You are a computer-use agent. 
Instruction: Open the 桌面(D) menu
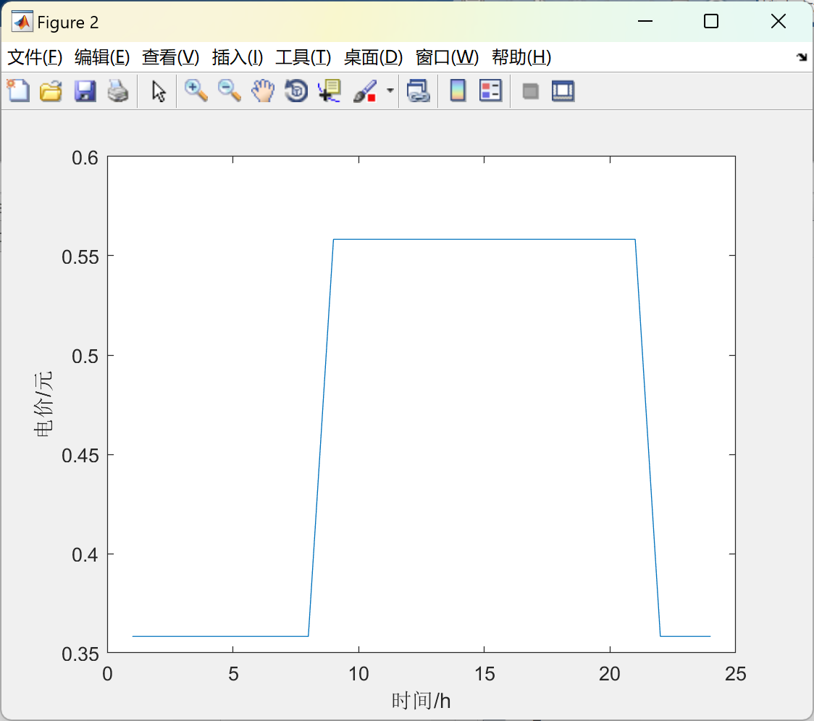tap(373, 57)
